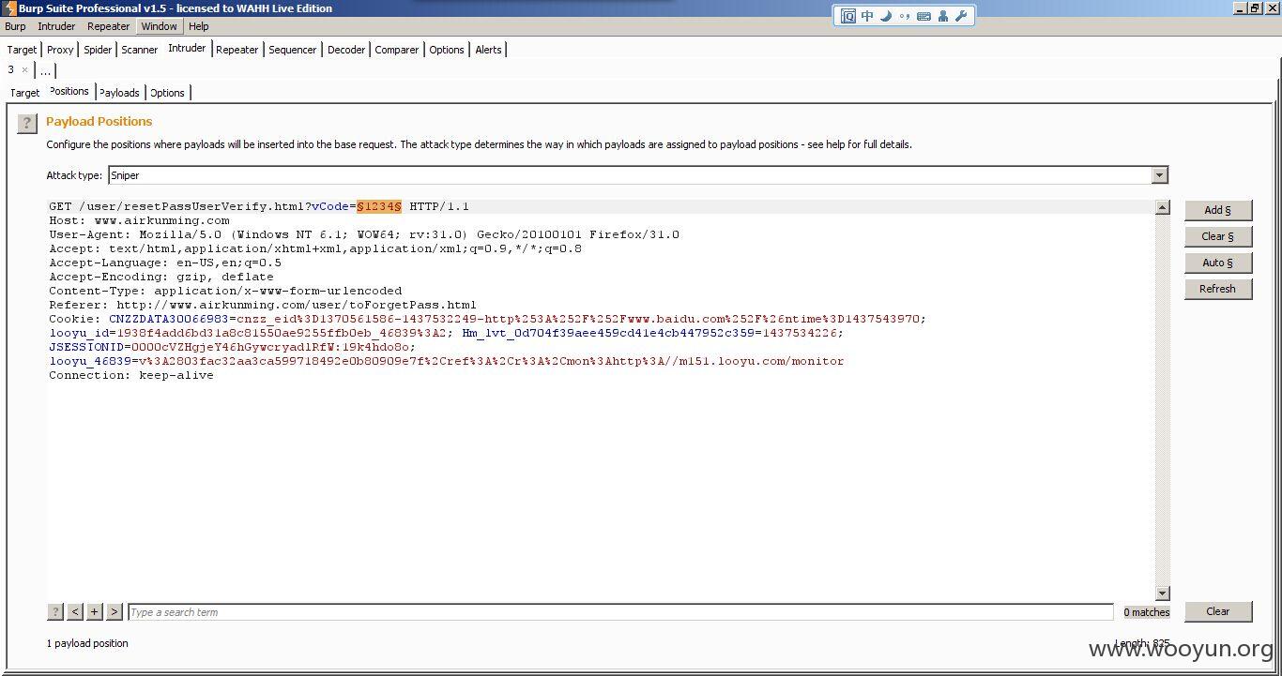The height and width of the screenshot is (676, 1282).
Task: Click the highlighted §1234§ payload marker
Action: (x=379, y=206)
